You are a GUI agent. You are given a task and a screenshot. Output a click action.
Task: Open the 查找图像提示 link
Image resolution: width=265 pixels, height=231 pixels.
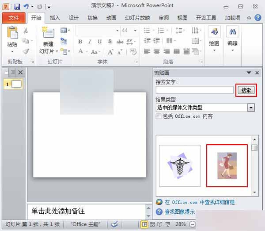180,212
